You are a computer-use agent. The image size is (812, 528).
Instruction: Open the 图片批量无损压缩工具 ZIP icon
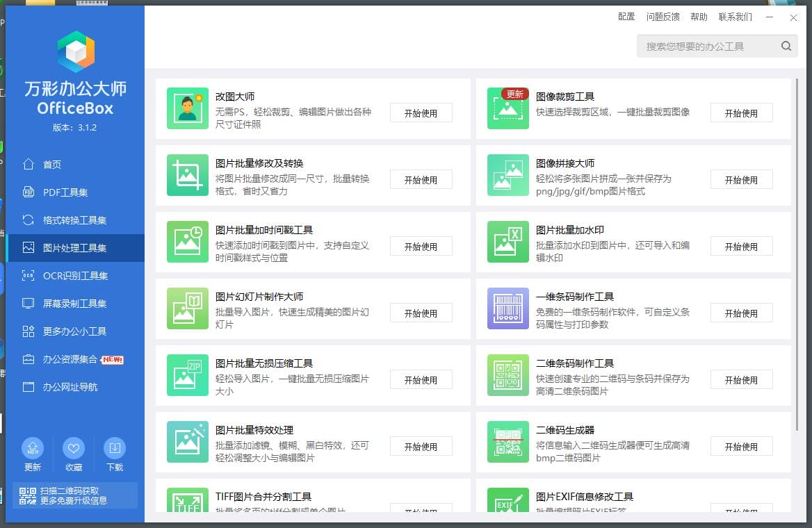(188, 375)
